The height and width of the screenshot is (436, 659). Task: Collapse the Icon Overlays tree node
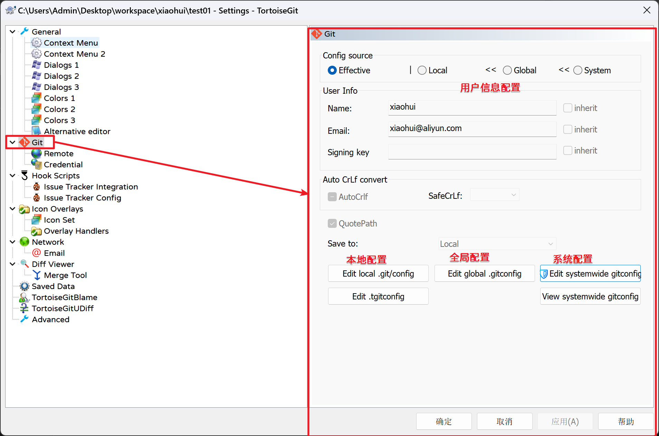coord(12,208)
